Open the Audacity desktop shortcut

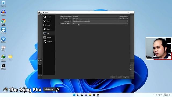(x=3, y=13)
